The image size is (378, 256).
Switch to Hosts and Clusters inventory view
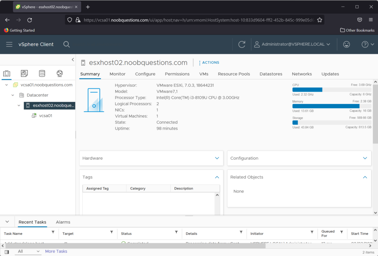[x=7, y=73]
